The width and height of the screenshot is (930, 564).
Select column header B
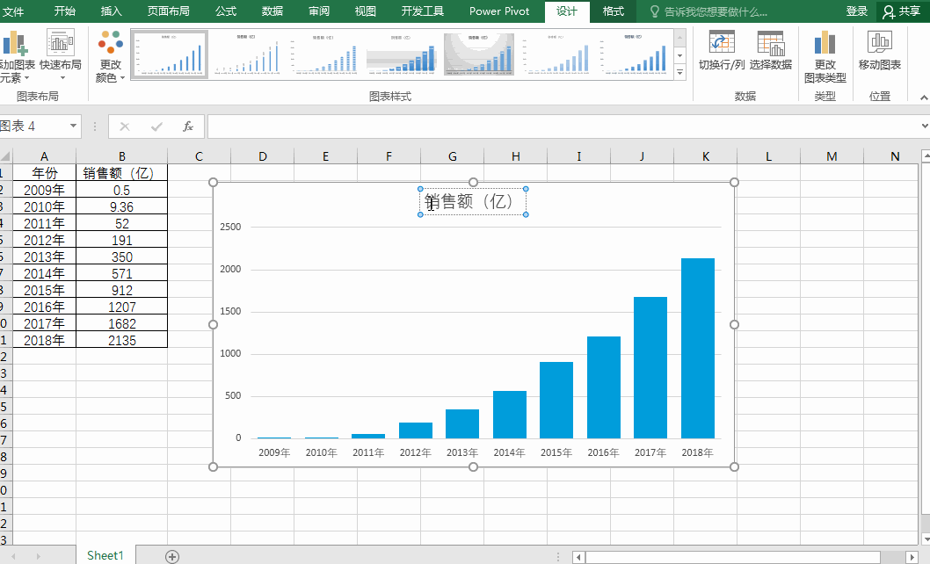121,156
